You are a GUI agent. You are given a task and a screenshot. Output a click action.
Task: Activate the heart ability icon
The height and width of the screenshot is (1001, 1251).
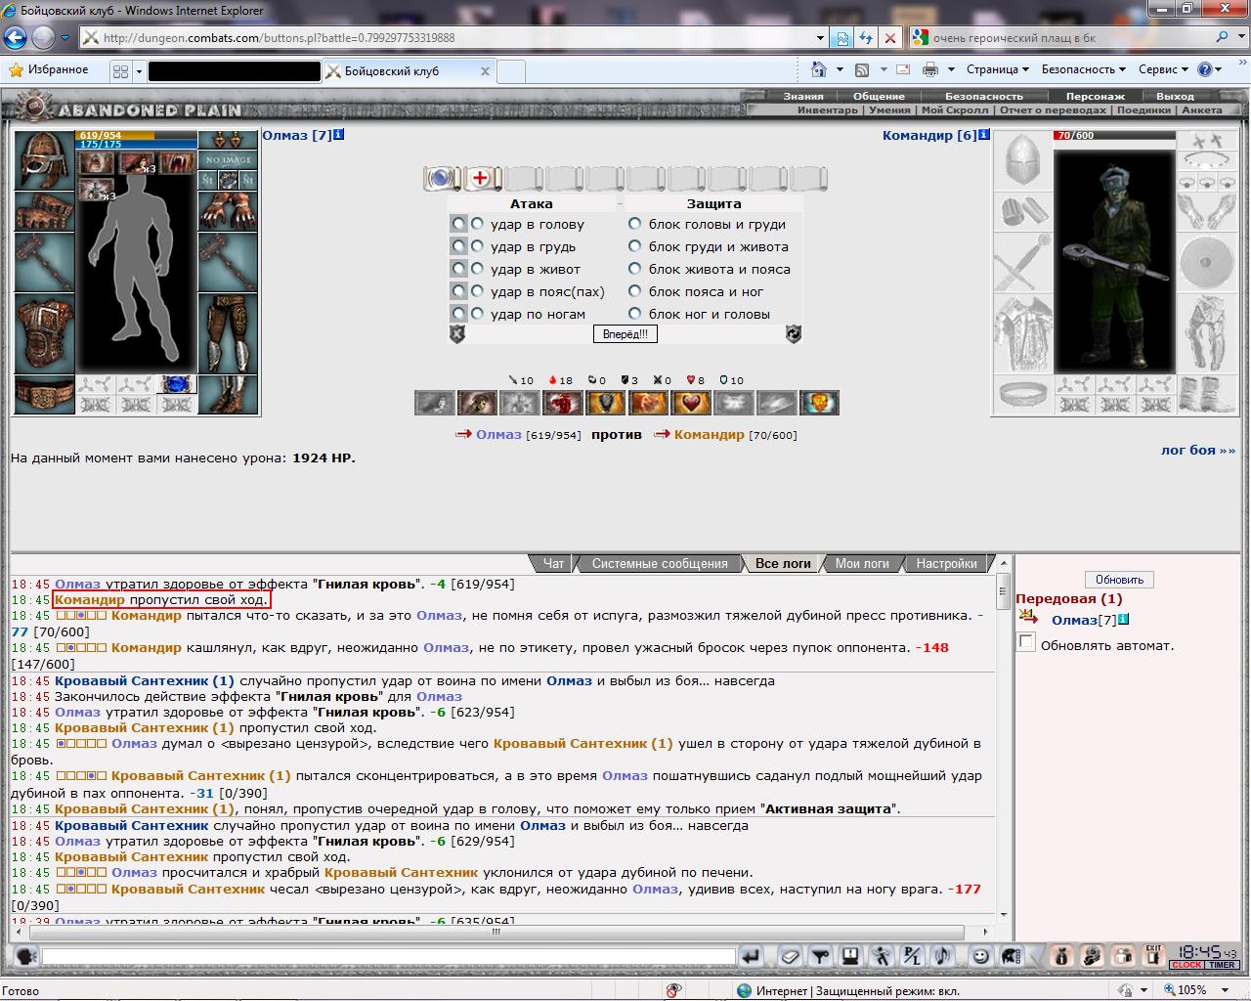point(692,403)
